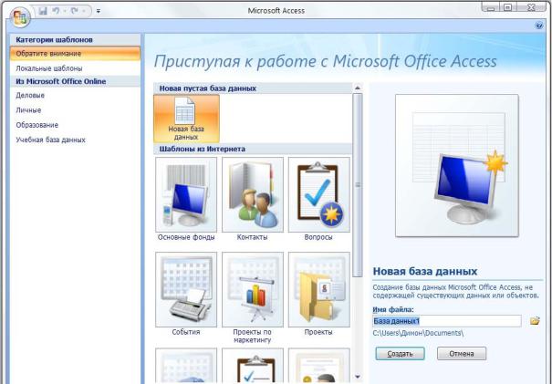Choose the Контакты template
Image resolution: width=552 pixels, height=384 pixels.
253,199
